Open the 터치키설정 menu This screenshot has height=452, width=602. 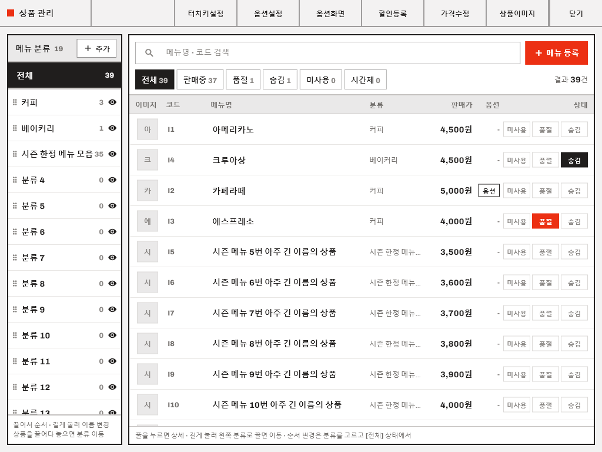(206, 14)
